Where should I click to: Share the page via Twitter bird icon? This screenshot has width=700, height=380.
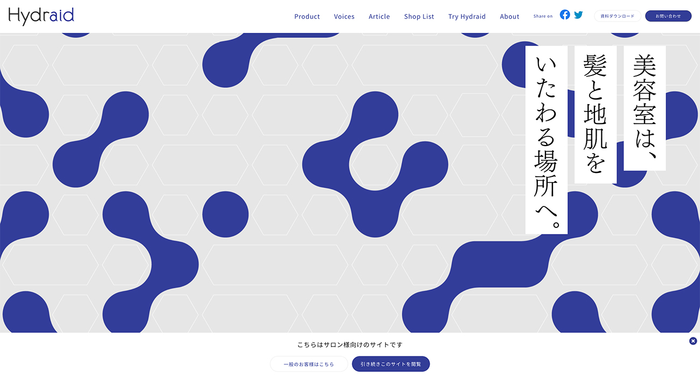coord(578,15)
